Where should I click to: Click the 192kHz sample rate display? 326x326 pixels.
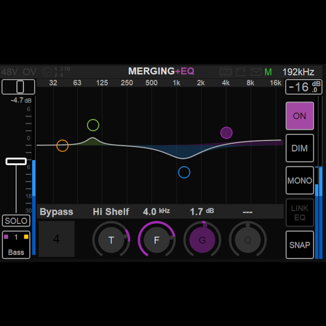(298, 72)
